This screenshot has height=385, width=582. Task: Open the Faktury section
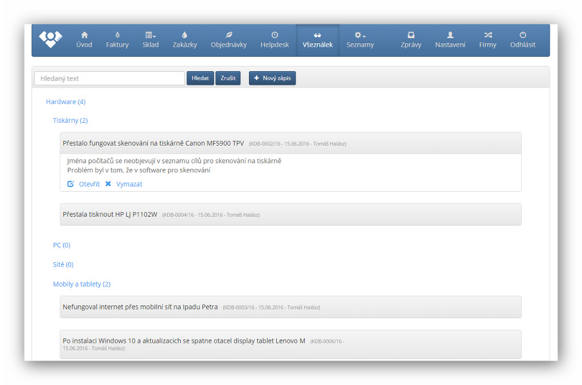point(117,40)
